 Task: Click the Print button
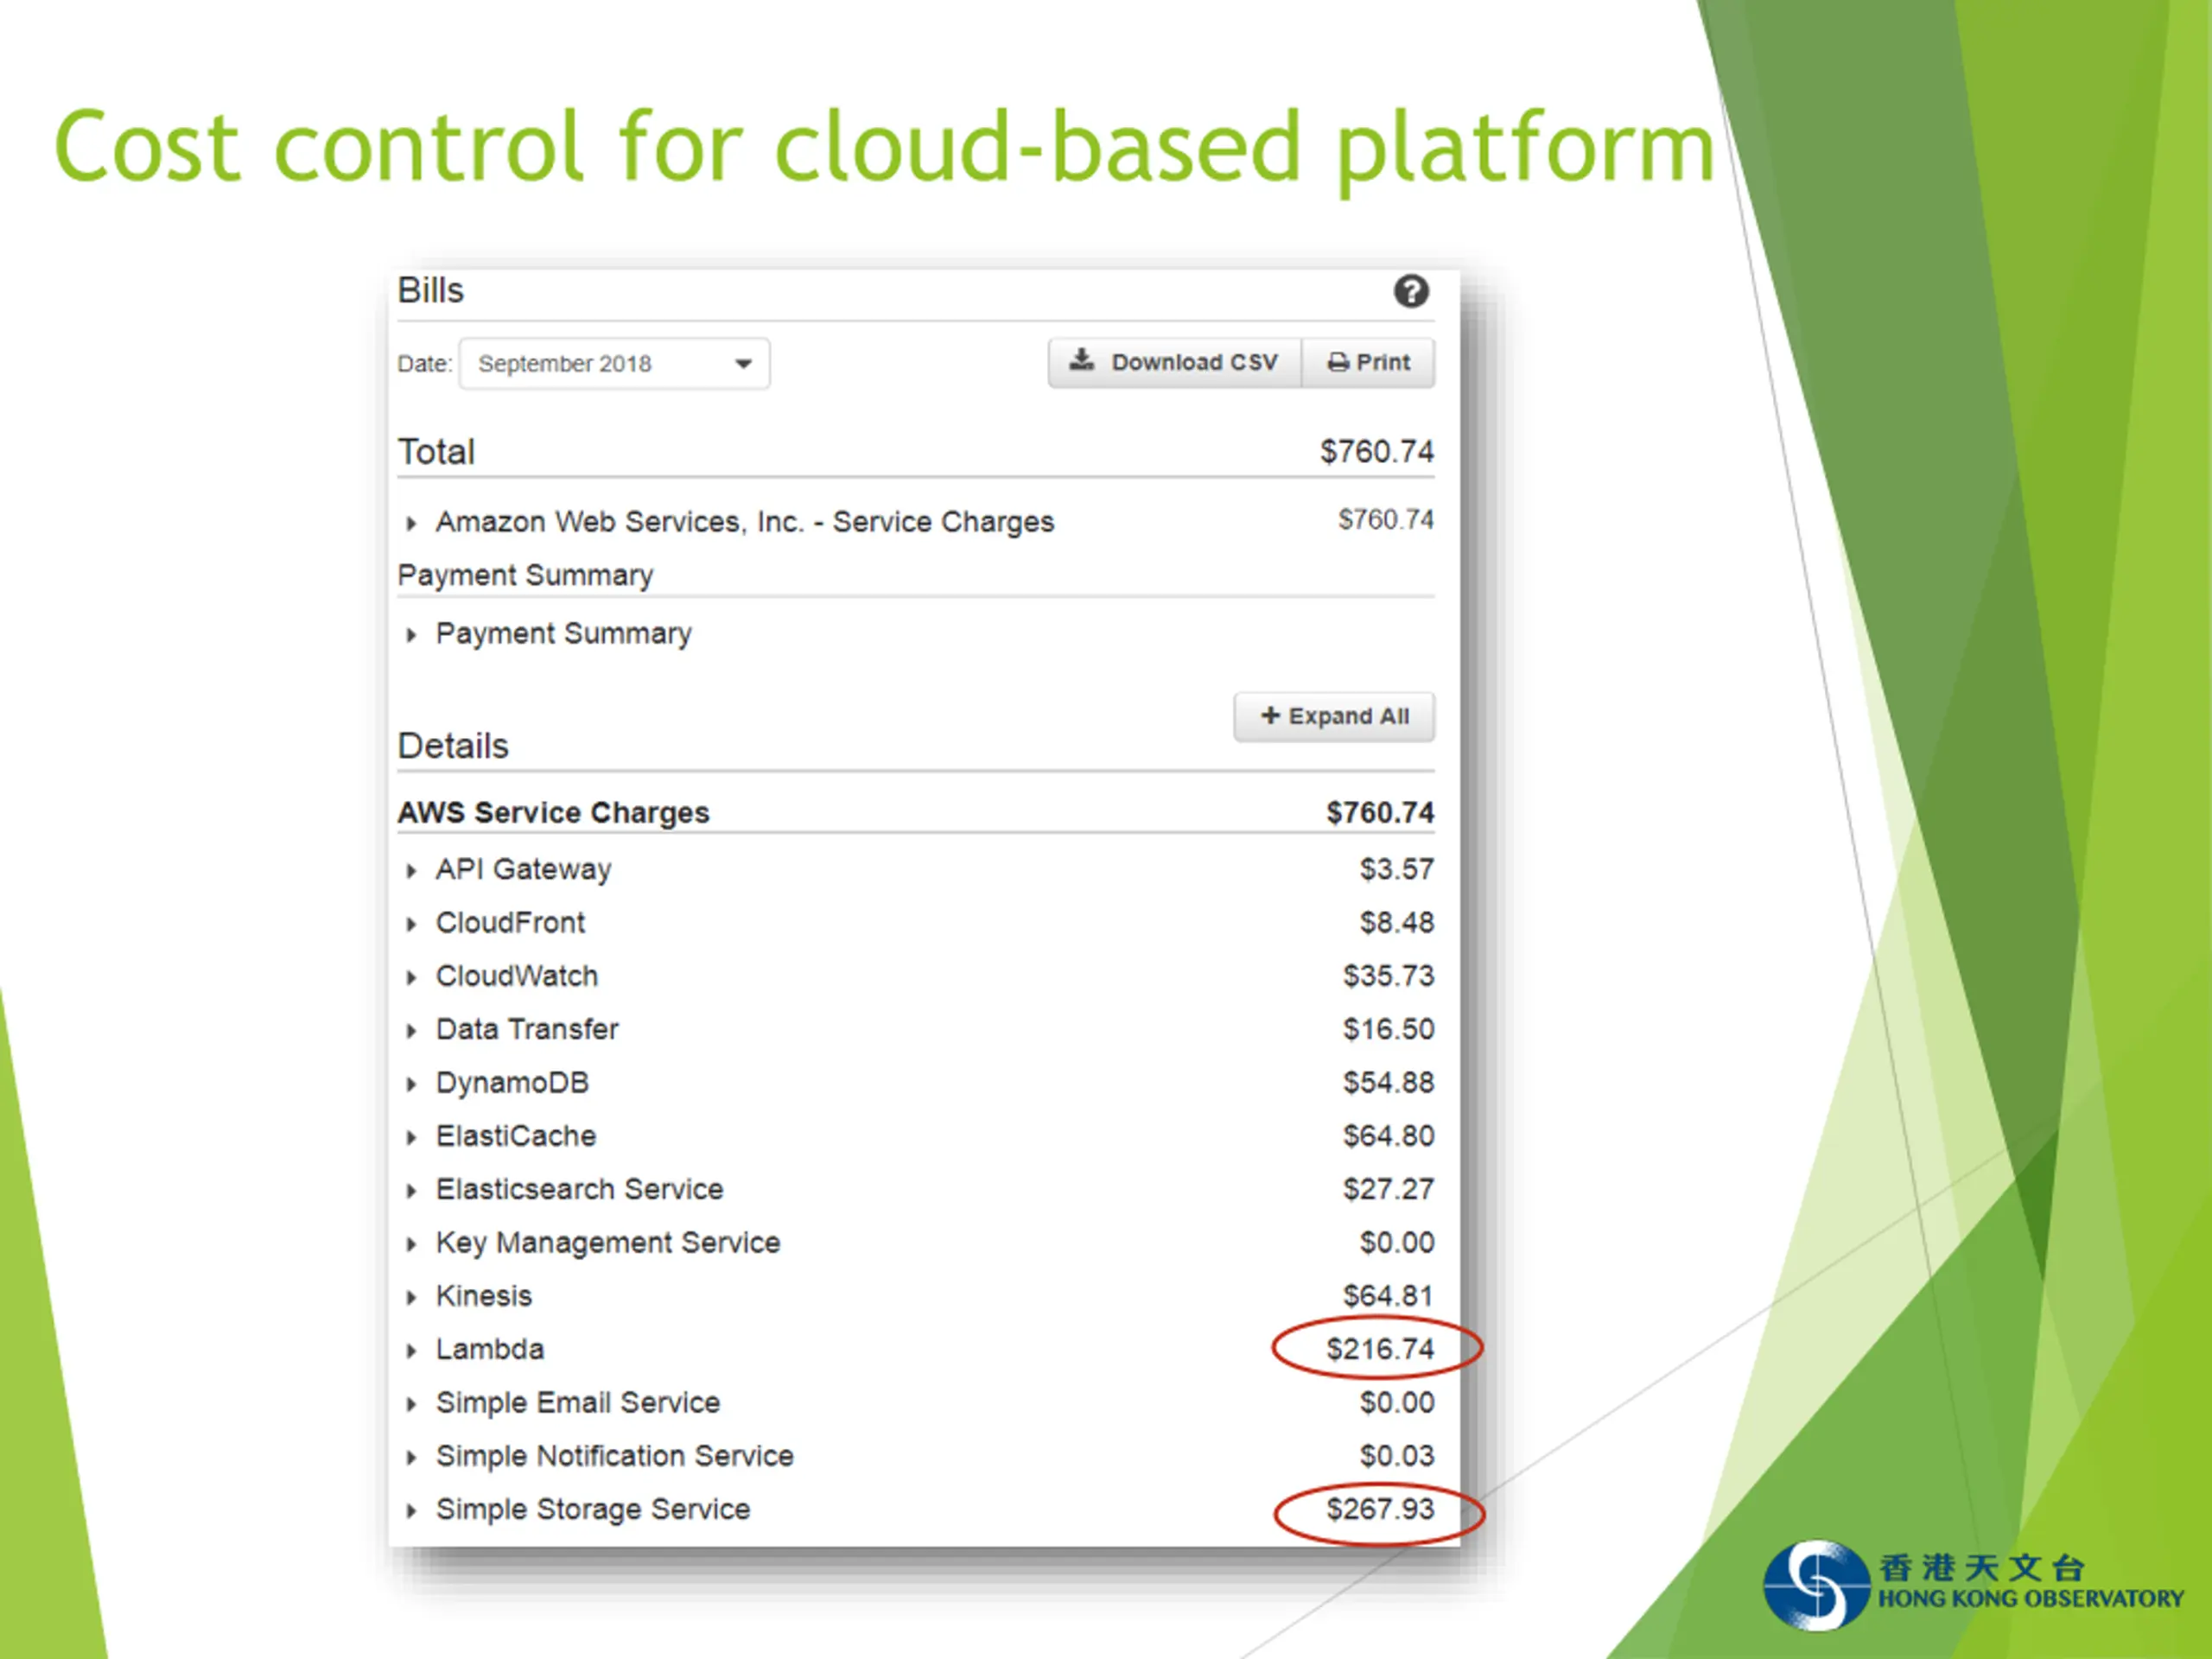(x=1368, y=362)
